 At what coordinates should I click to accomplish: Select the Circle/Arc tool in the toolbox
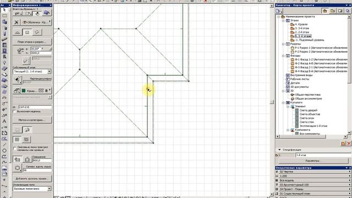tap(4, 150)
